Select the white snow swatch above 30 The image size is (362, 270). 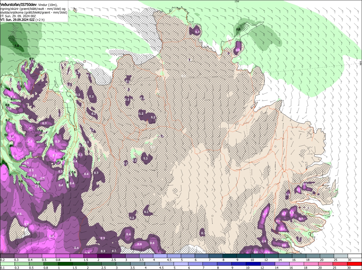pos(355,256)
